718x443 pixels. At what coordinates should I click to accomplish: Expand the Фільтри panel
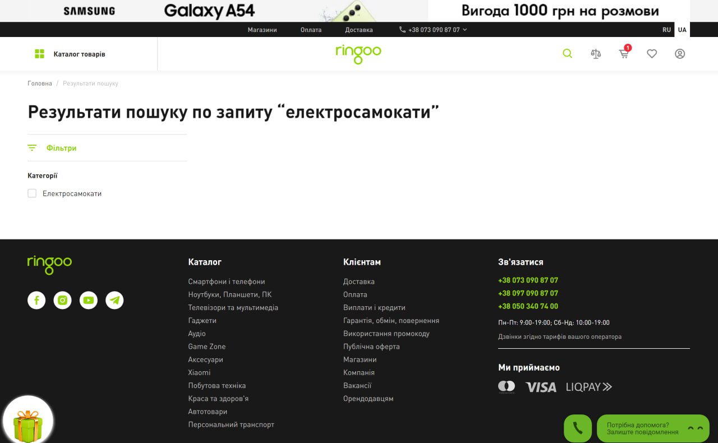tap(61, 148)
